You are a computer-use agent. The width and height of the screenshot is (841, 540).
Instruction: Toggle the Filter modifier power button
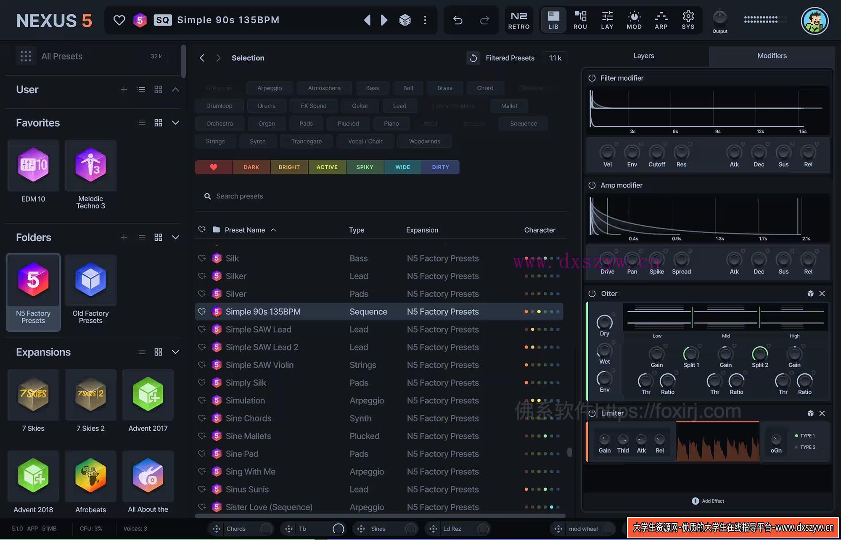pyautogui.click(x=592, y=78)
